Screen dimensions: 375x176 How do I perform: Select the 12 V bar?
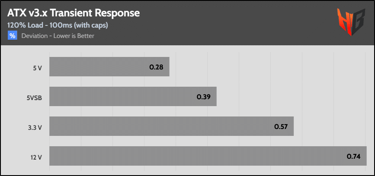click(x=208, y=156)
